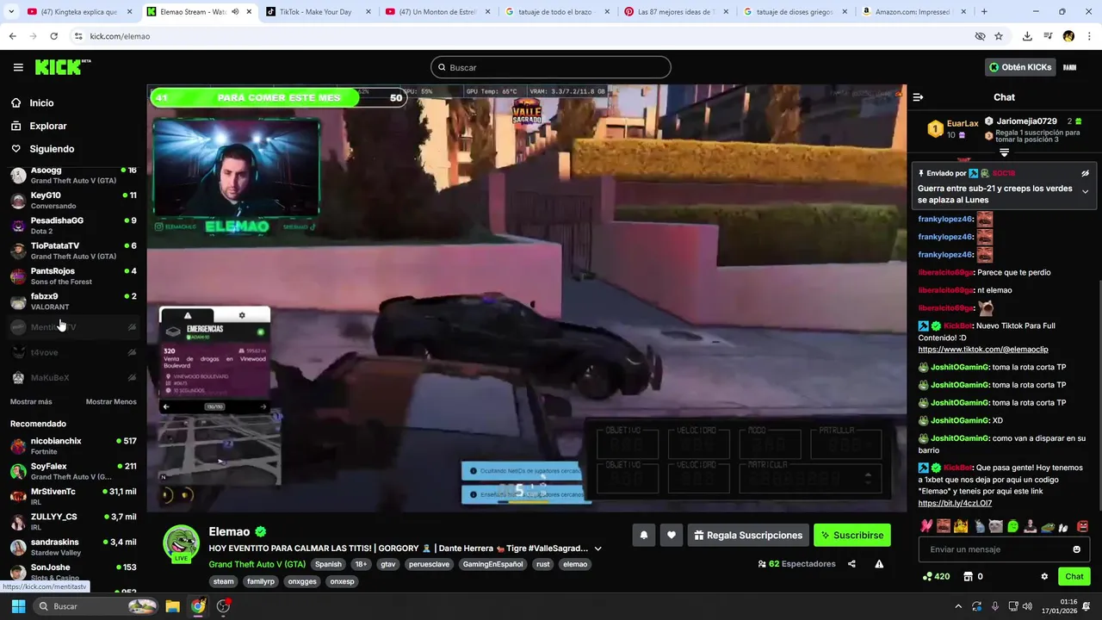Open channel points balance 420
Screen dimensions: 1102x620
pos(936,576)
